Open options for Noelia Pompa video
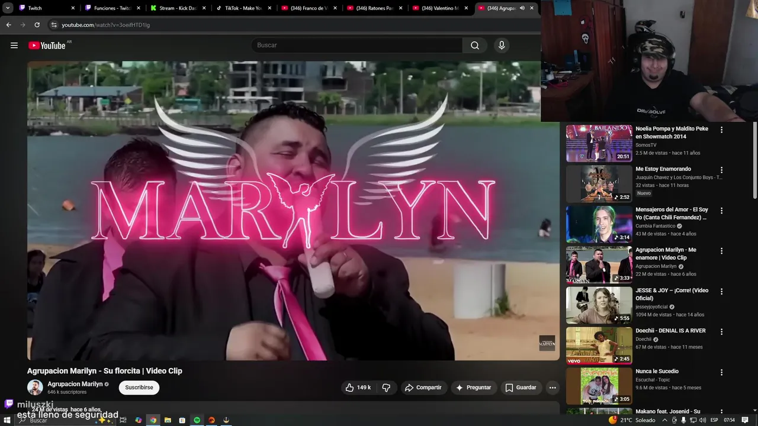 (721, 130)
